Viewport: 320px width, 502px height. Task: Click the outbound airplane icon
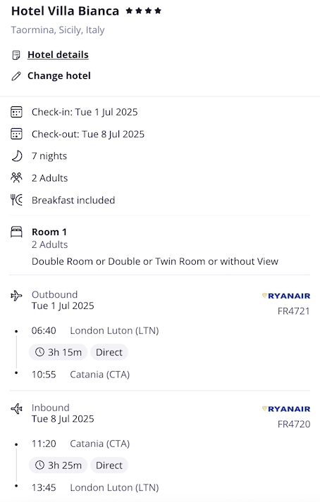[x=16, y=296]
